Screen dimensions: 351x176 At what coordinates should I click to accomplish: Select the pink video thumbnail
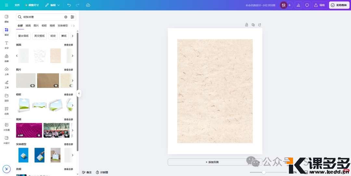tap(29, 130)
